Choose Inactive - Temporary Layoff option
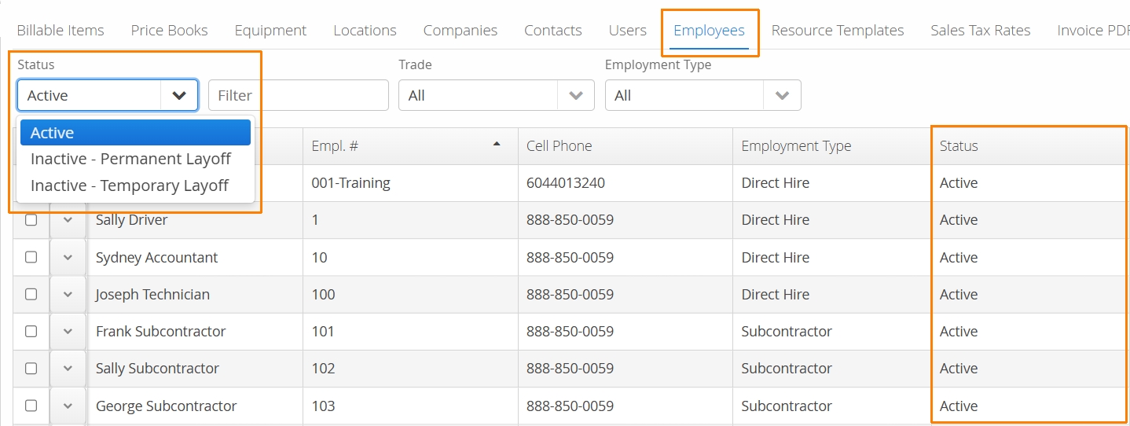1130x426 pixels. tap(135, 185)
